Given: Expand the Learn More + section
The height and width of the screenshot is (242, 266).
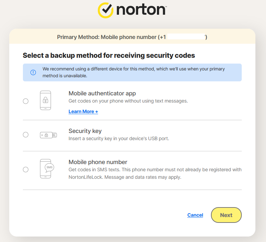Looking at the screenshot, I should [83, 111].
